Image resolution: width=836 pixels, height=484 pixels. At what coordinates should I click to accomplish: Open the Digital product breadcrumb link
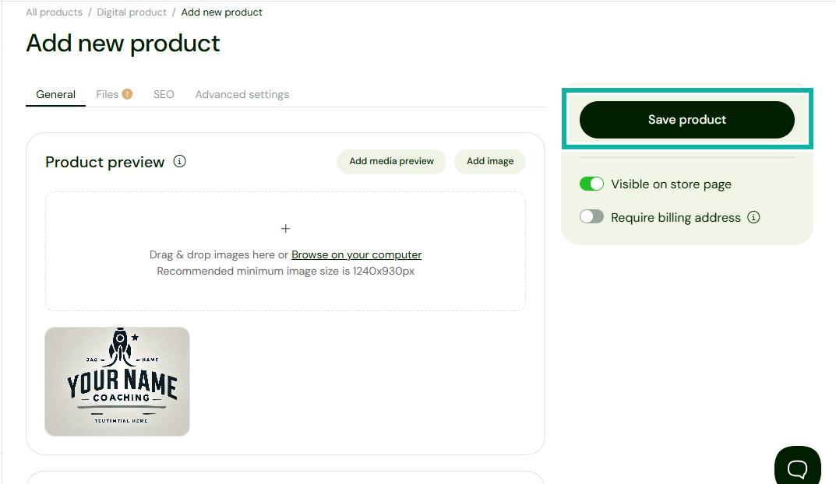coord(131,12)
